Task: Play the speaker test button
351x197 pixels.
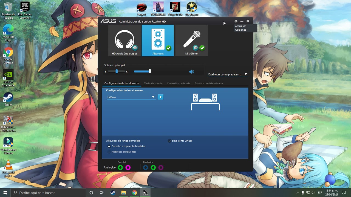Action: click(161, 97)
